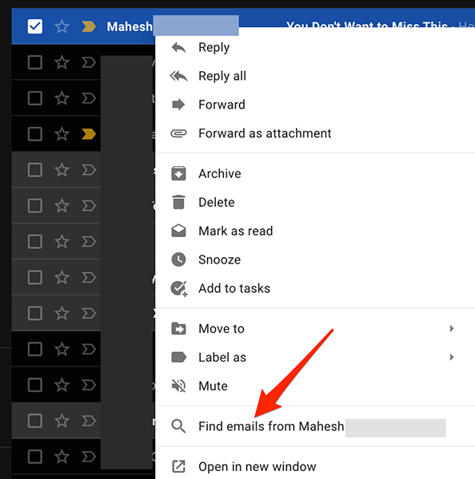Screen dimensions: 475x479
Task: Click the Add to tasks checkmark icon
Action: 179,289
